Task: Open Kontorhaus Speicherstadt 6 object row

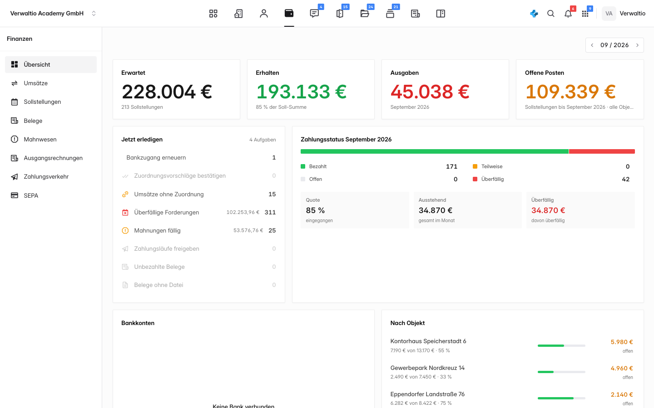Action: pos(512,345)
